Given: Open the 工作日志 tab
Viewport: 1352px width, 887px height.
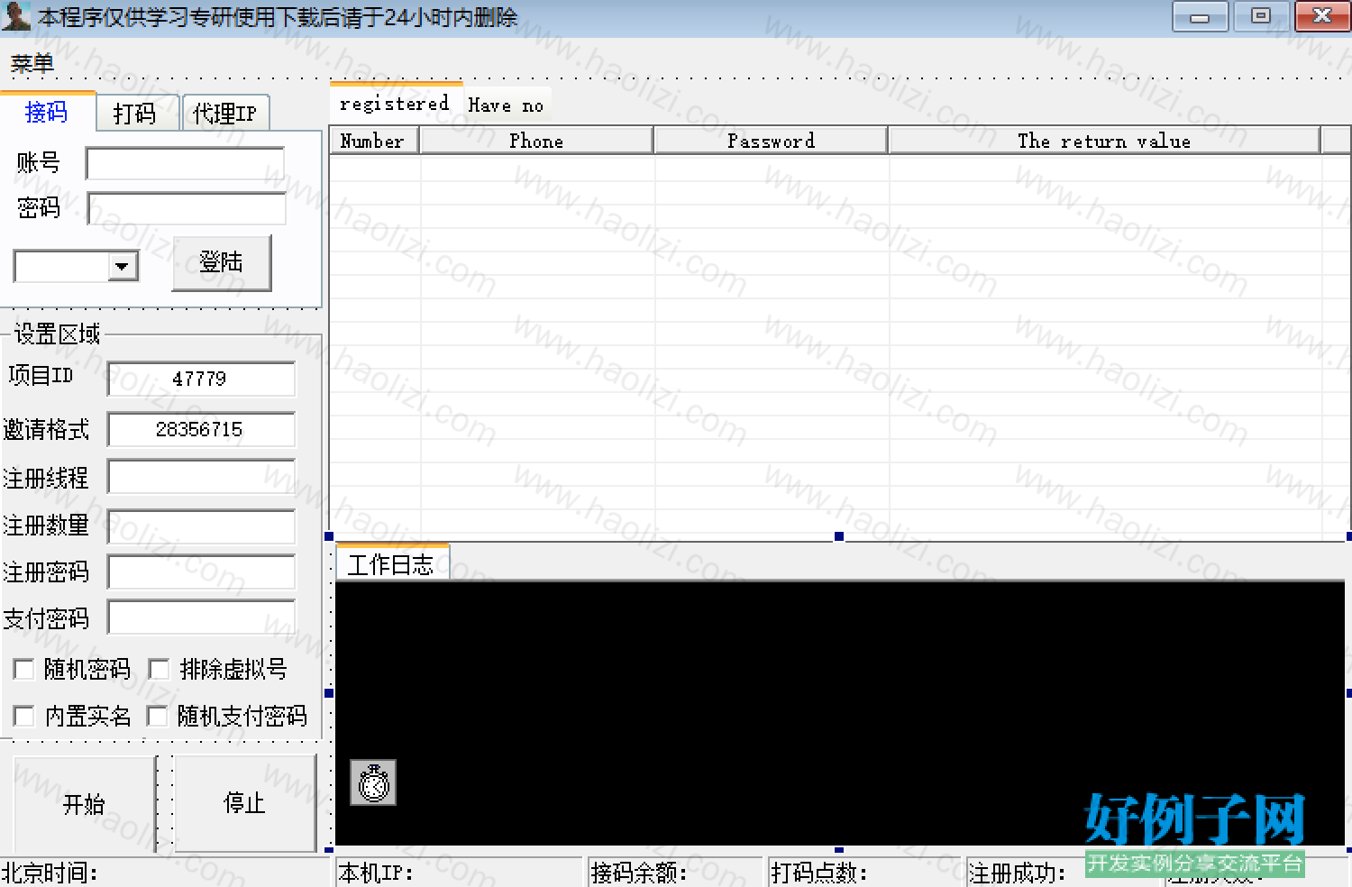Looking at the screenshot, I should point(391,564).
